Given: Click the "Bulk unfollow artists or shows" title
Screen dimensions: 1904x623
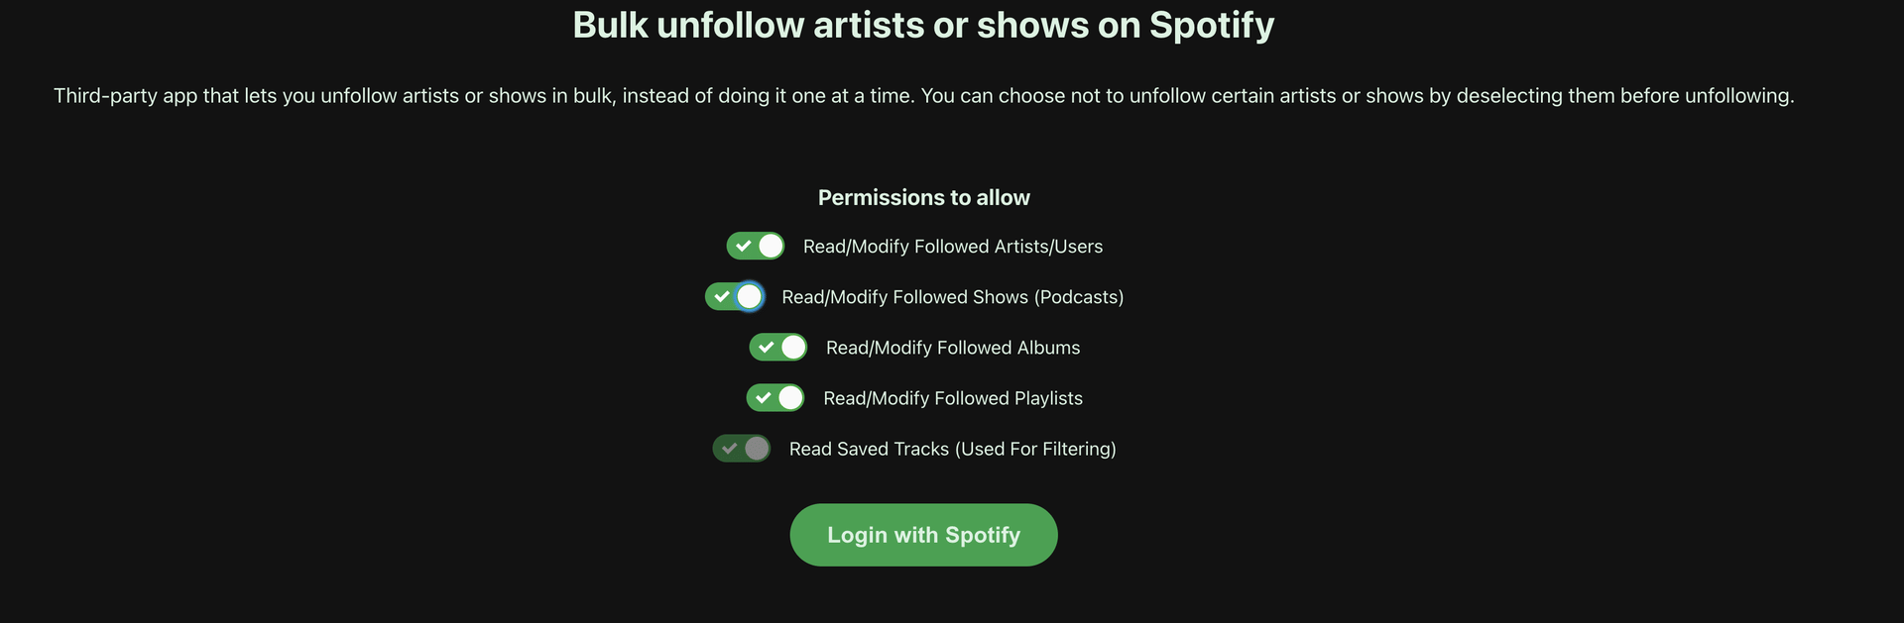Looking at the screenshot, I should [923, 25].
